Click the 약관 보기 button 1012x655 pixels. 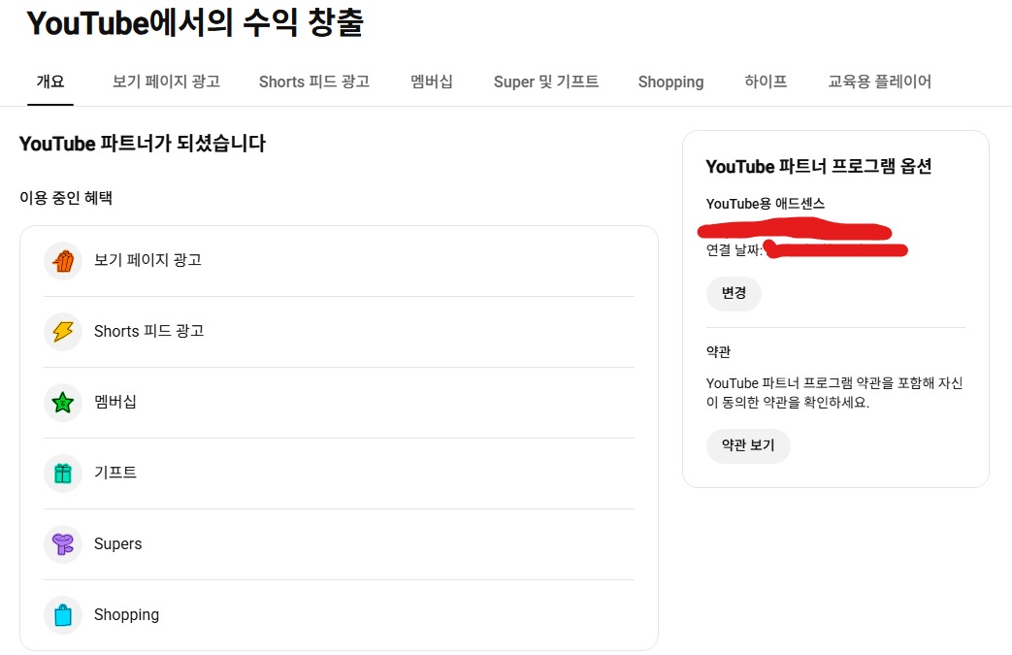(x=748, y=446)
